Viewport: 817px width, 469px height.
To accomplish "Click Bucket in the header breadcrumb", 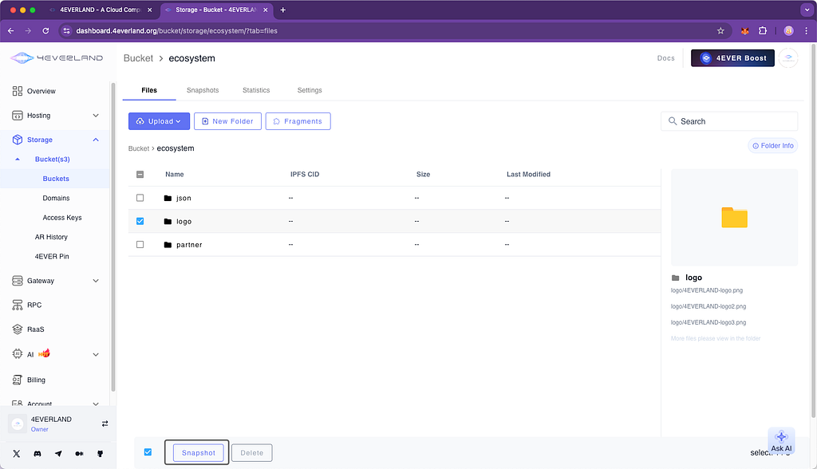I will pos(138,58).
